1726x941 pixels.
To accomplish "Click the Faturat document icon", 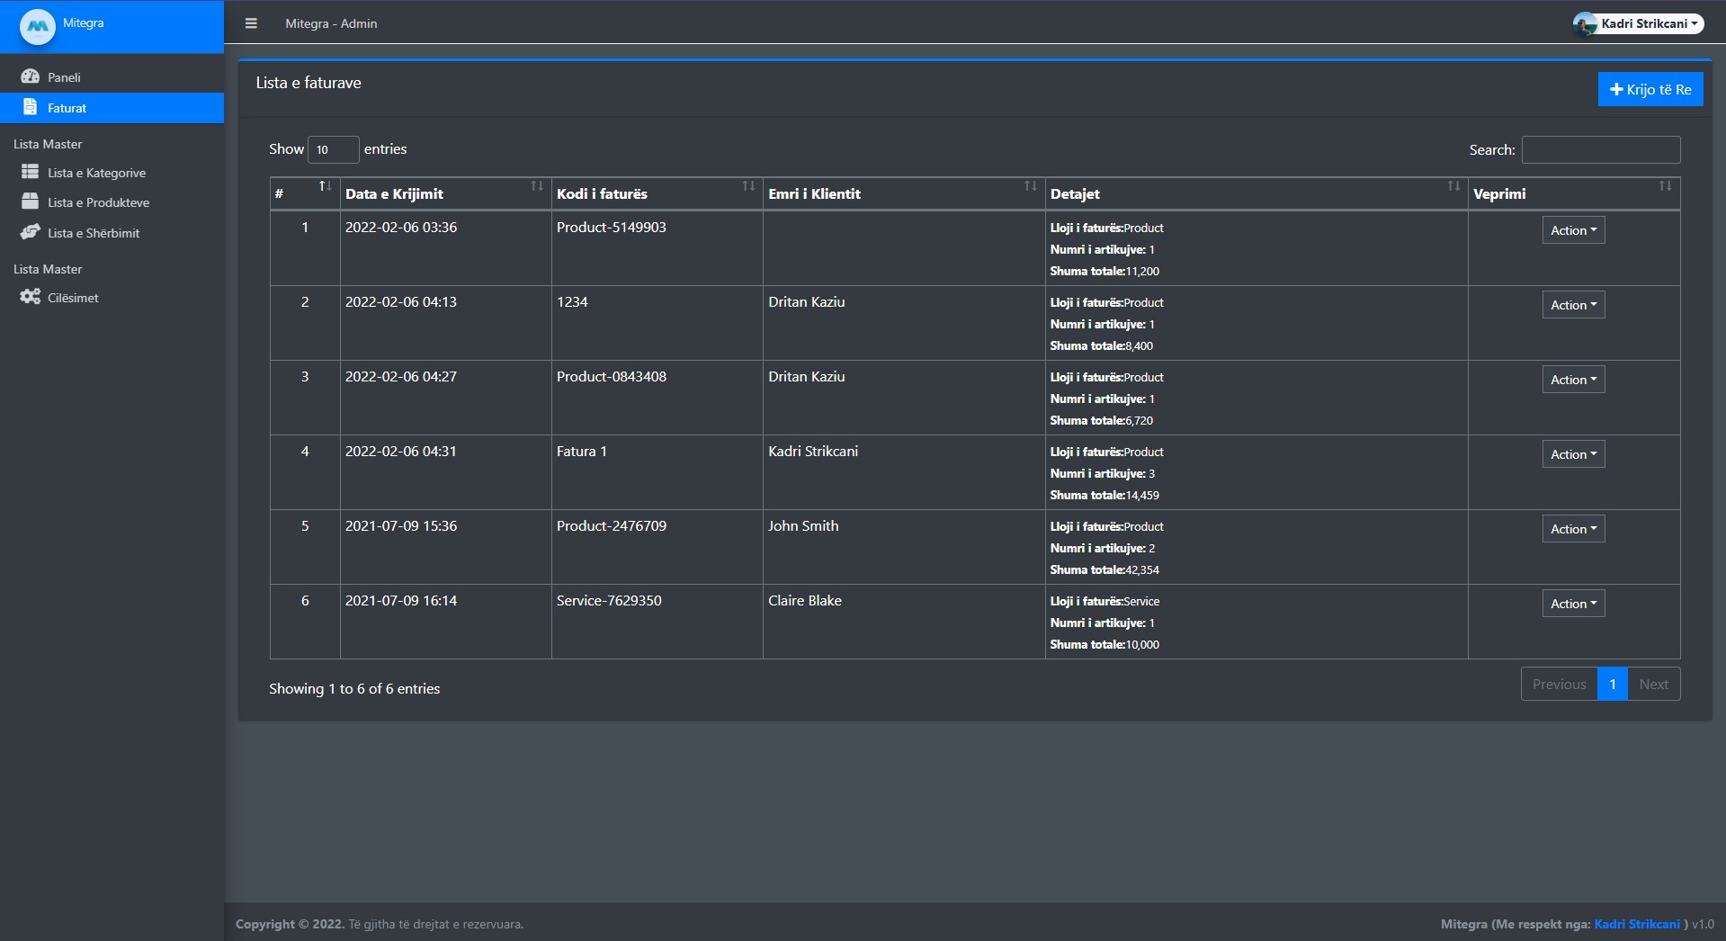I will pos(30,107).
